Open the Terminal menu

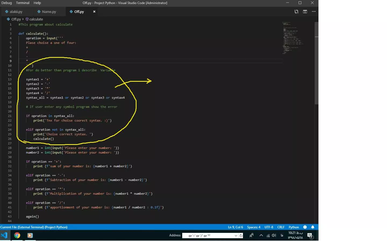click(x=23, y=3)
